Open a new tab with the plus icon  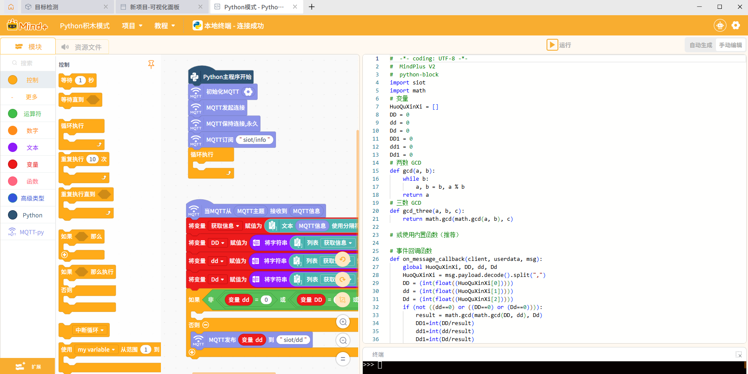312,7
